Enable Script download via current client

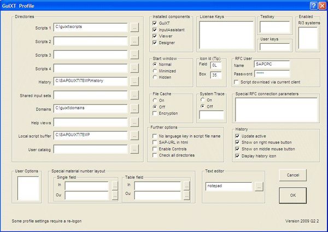pos(236,82)
